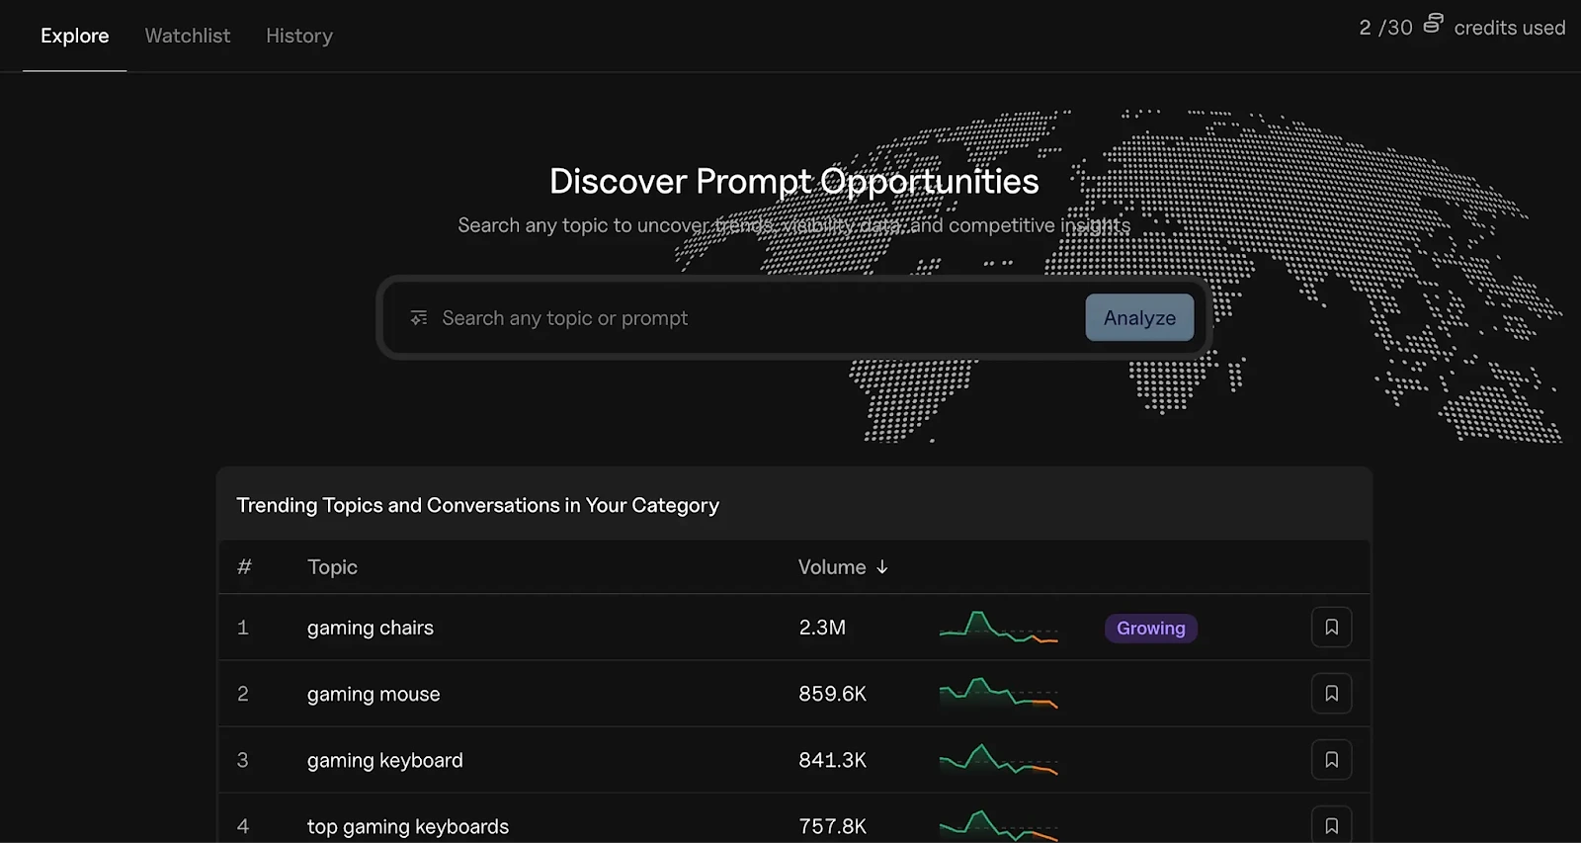The height and width of the screenshot is (843, 1581).
Task: Click the 2.3M volume value
Action: (822, 628)
